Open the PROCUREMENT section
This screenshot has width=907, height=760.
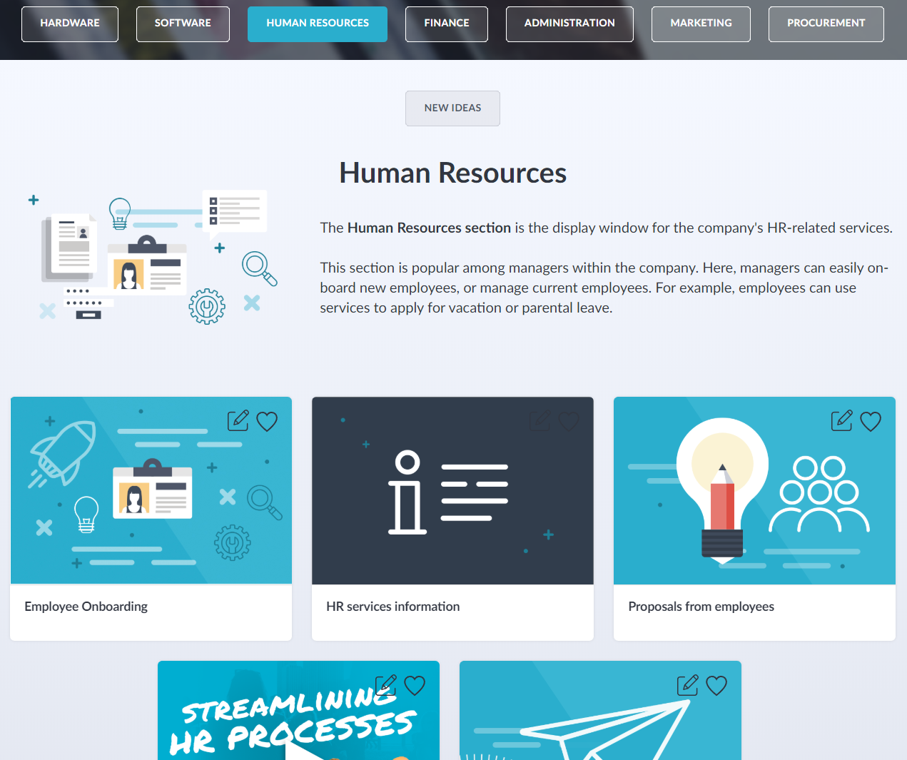[826, 23]
